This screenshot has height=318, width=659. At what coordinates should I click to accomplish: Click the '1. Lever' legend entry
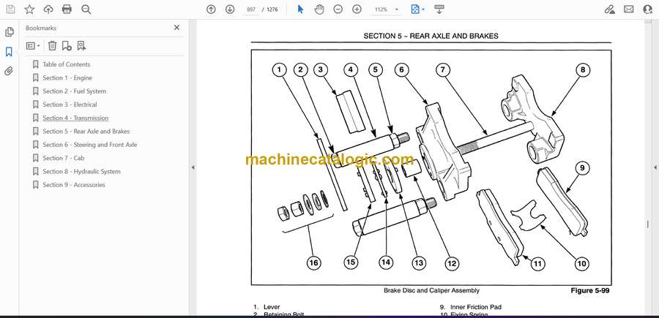point(267,307)
